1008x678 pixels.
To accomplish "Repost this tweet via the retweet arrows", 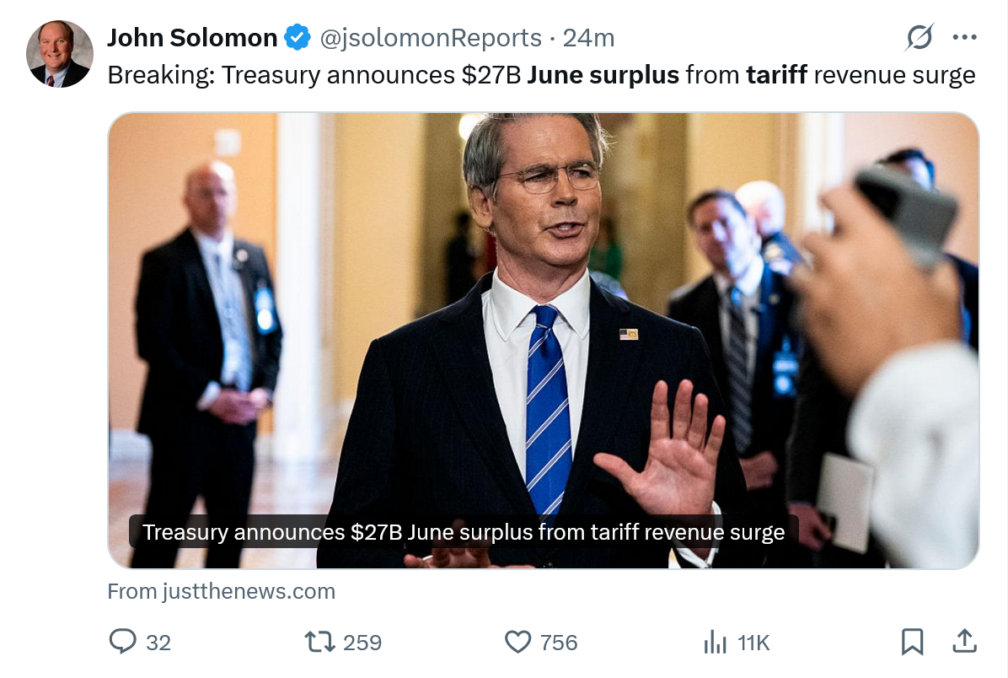I will point(319,642).
